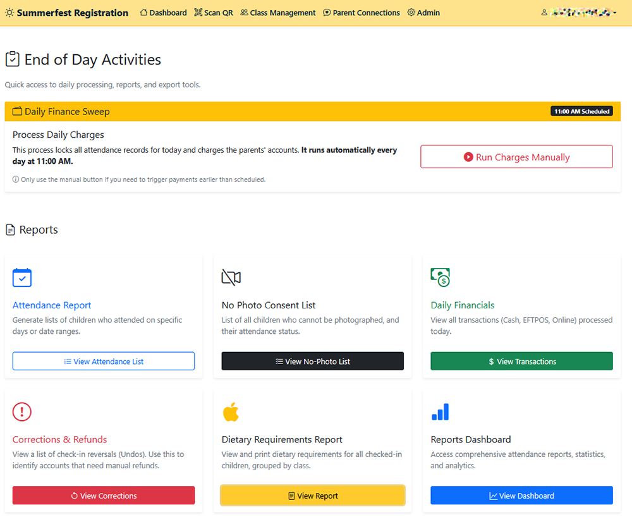632x517 pixels.
Task: Click the blue calendar check icon for Attendance Report
Action: pos(21,277)
